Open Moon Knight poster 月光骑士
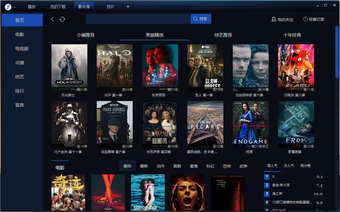This screenshot has height=212, width=340. [69, 68]
